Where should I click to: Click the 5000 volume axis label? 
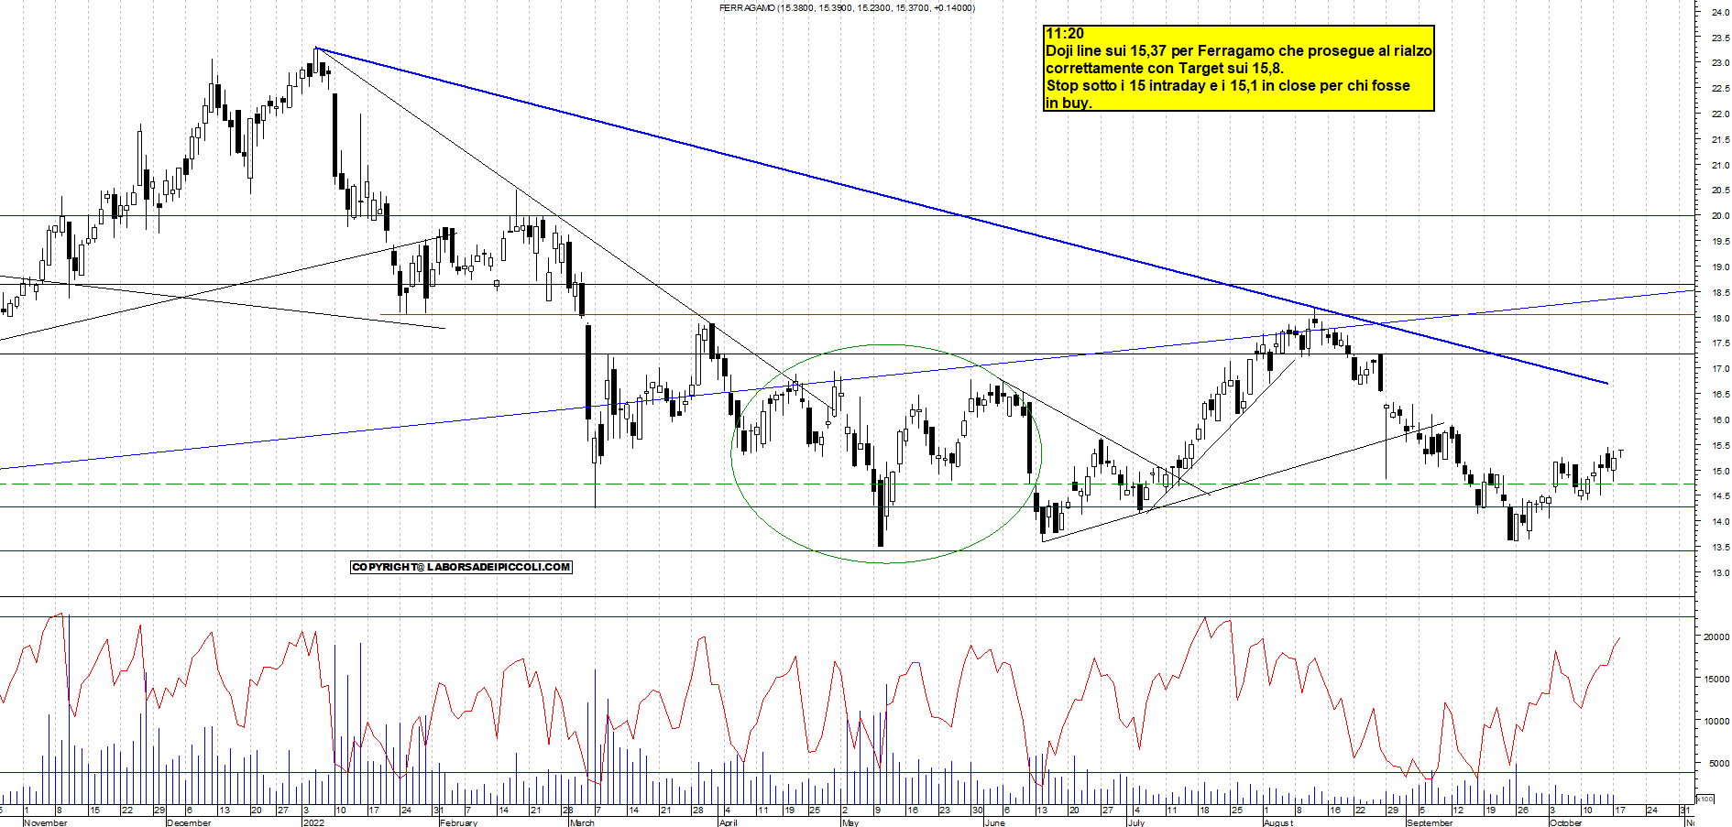(1719, 764)
